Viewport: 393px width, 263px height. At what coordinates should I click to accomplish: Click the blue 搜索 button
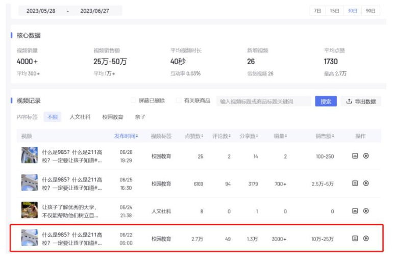326,101
